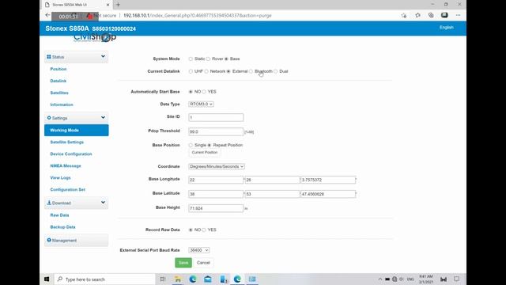
Task: Open browser collections
Action: (x=431, y=15)
